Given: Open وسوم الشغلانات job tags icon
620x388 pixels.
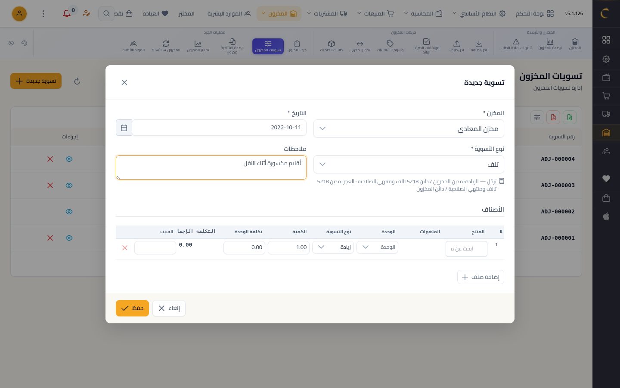Looking at the screenshot, I should 390,46.
